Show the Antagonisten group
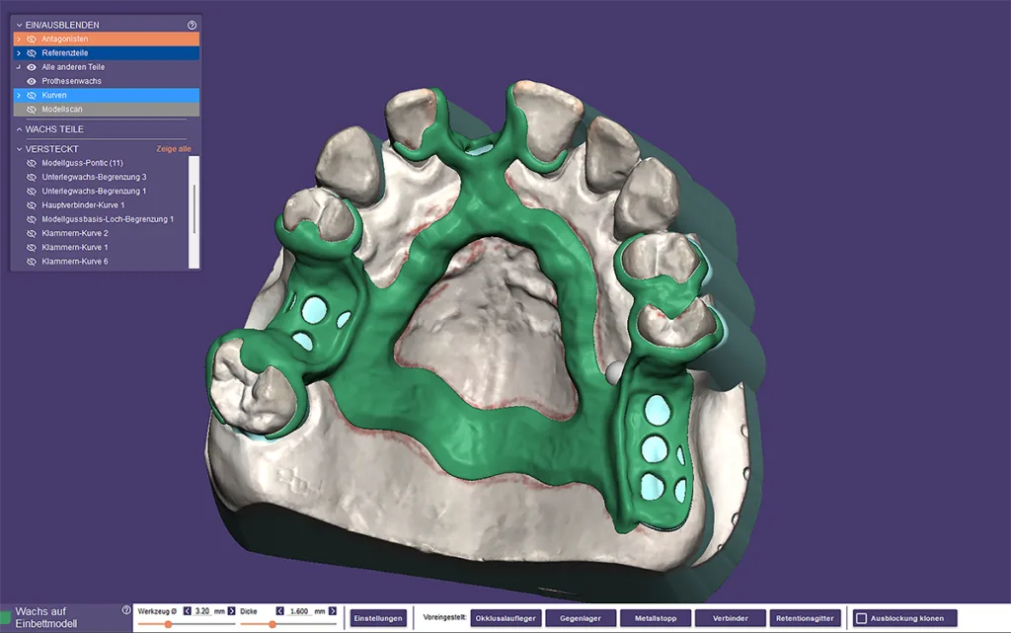Image resolution: width=1011 pixels, height=633 pixels. (31, 40)
